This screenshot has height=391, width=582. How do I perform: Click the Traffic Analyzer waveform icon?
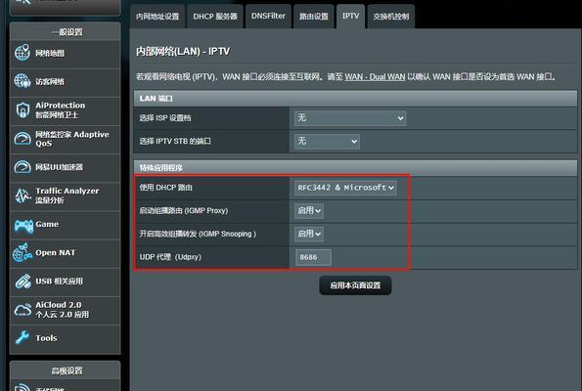coord(22,195)
